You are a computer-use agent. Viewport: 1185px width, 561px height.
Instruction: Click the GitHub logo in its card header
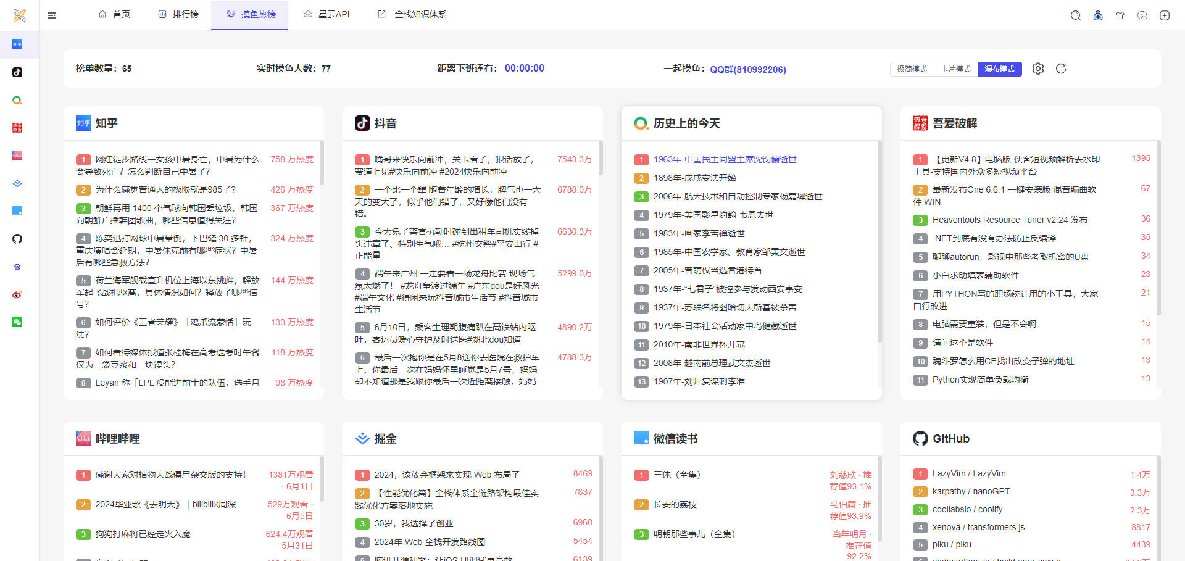click(x=920, y=439)
